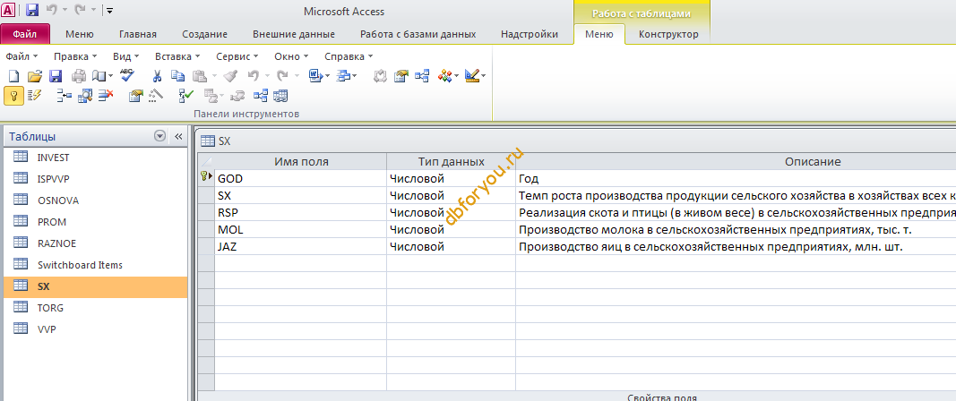Click the lookup magnifier-on-table icon

coord(85,95)
